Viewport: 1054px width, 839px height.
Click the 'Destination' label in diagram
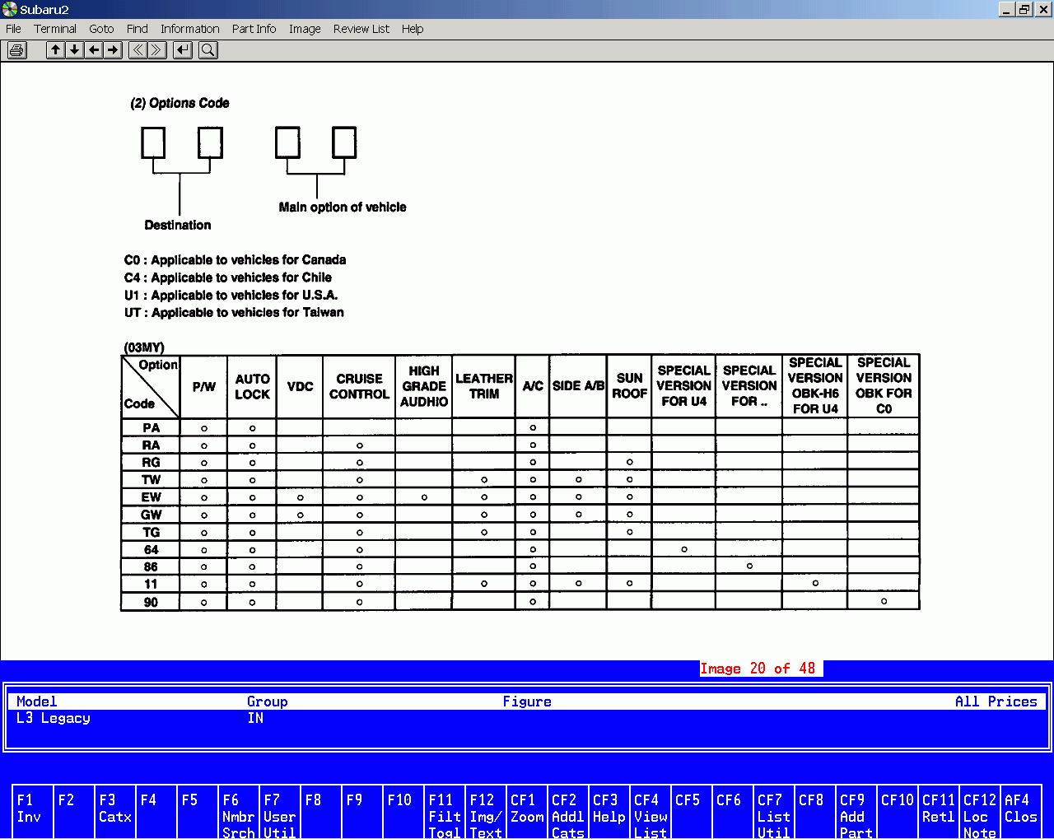[178, 225]
